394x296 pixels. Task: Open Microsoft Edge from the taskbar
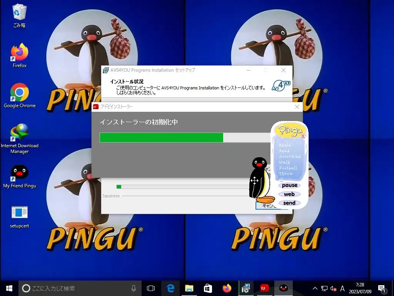[170, 288]
